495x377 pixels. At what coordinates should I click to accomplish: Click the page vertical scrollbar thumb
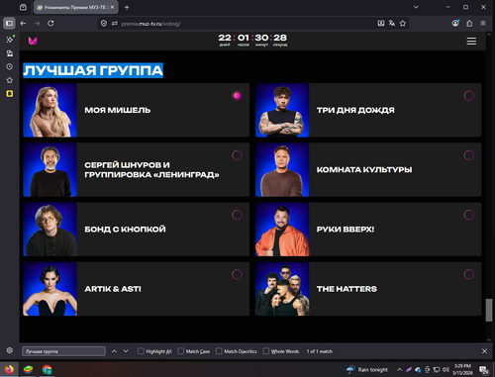click(489, 310)
